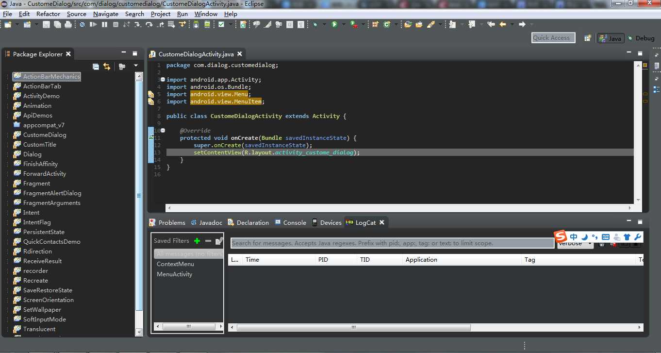Open Package Explorer View Menu triangle
Screen dimensions: 661x353
pos(136,66)
